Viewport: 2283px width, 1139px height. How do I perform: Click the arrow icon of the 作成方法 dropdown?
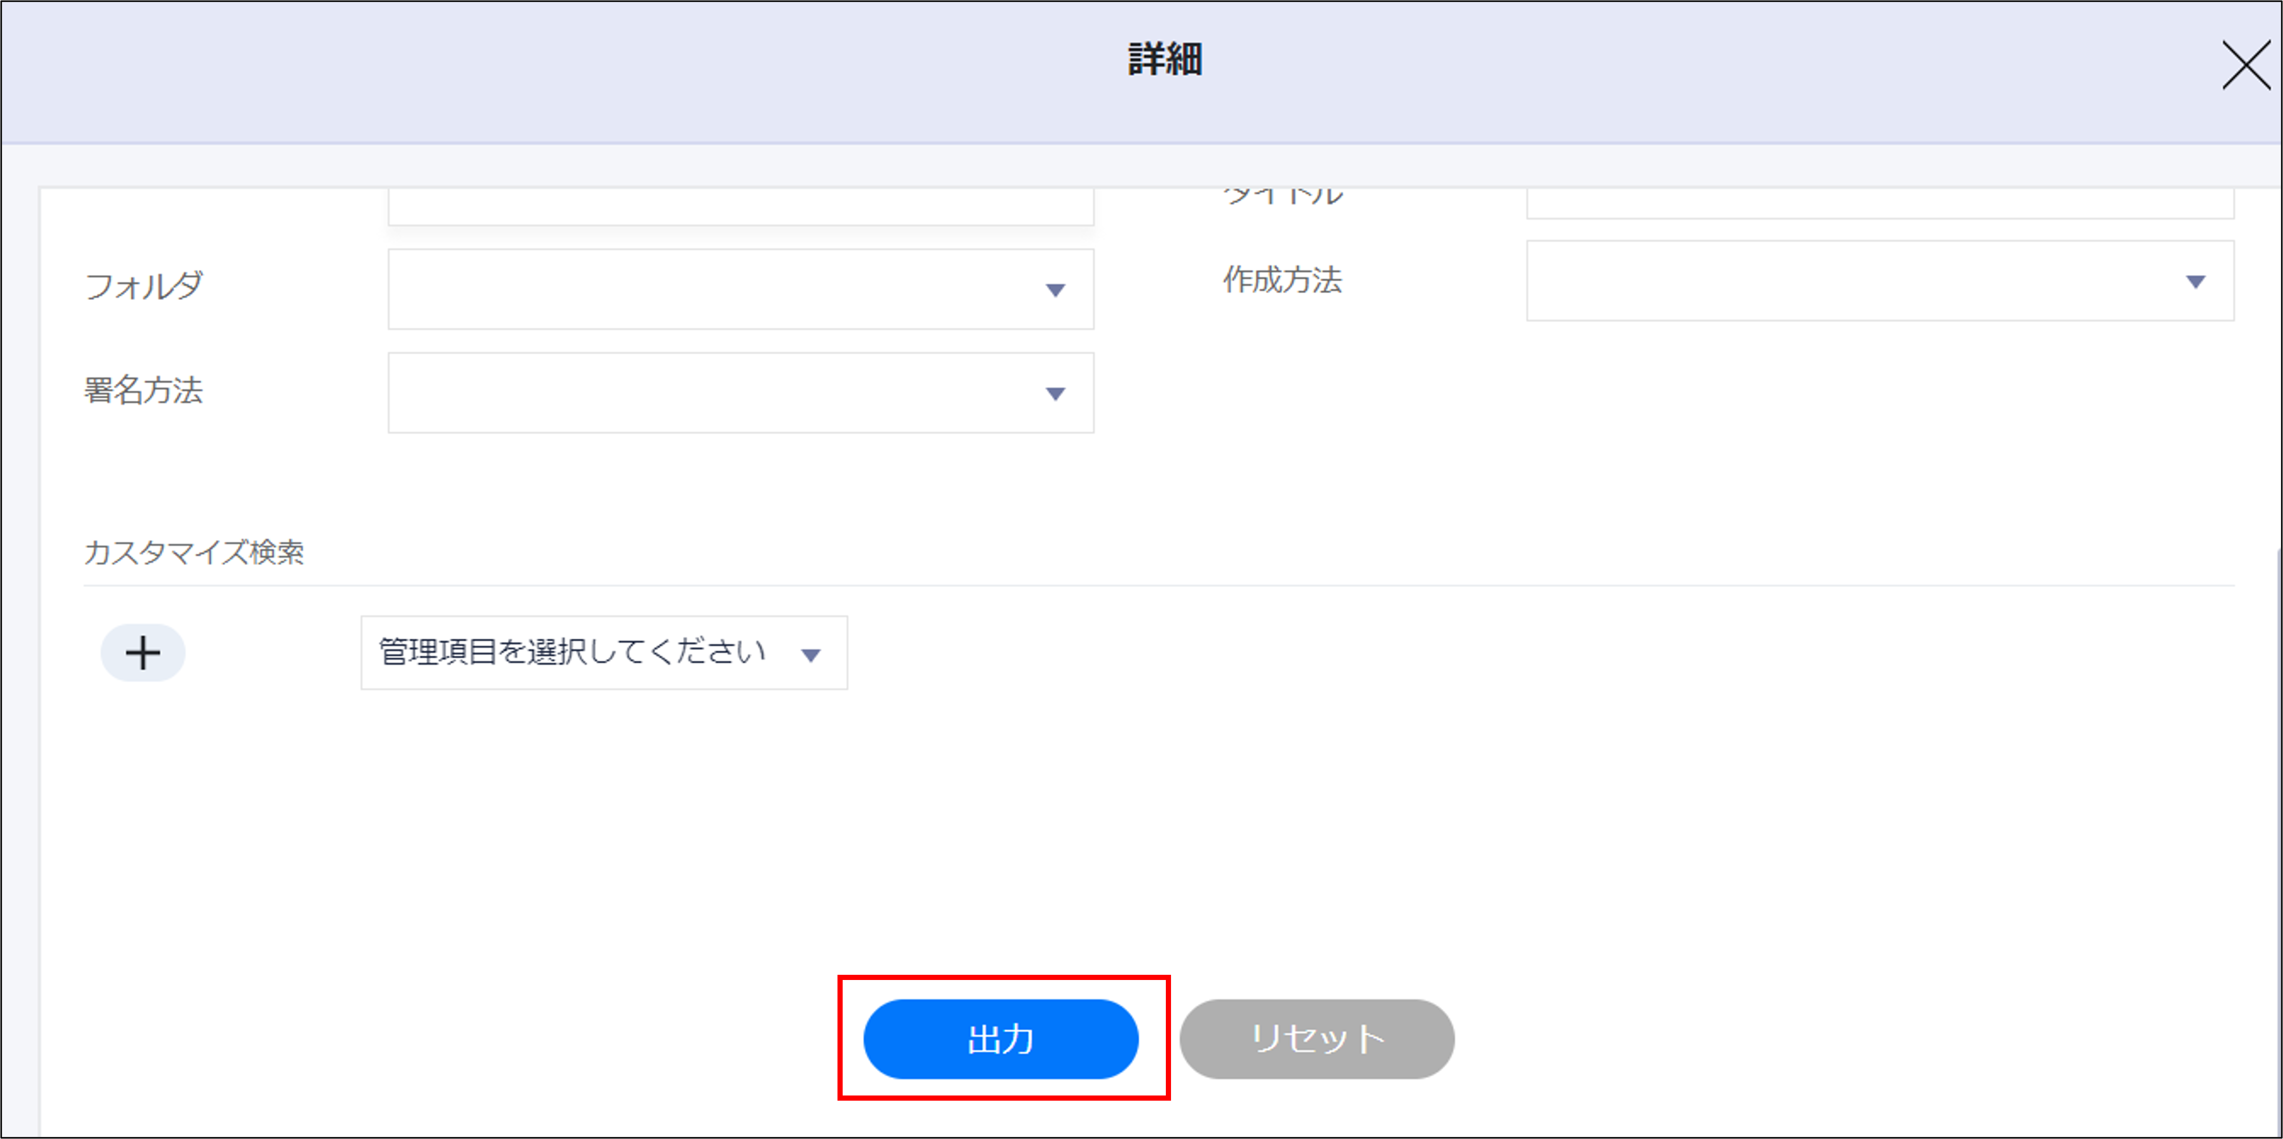point(2194,282)
